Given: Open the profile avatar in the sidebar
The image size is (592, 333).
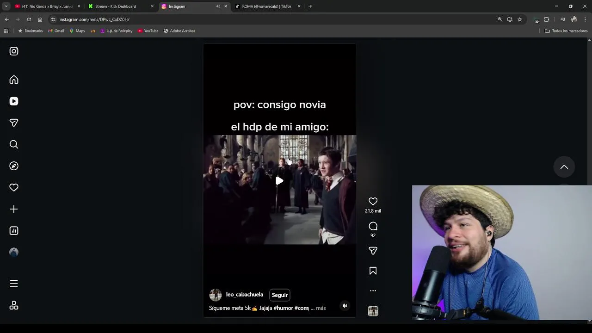Looking at the screenshot, I should pyautogui.click(x=14, y=252).
